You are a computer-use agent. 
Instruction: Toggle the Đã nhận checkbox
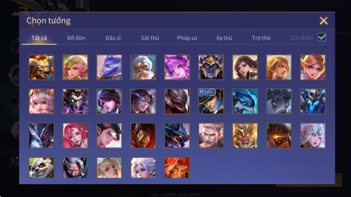tap(322, 37)
